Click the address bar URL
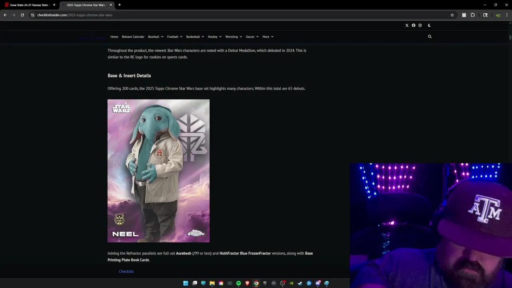Screen dimensions: 512x288 pos(75,15)
